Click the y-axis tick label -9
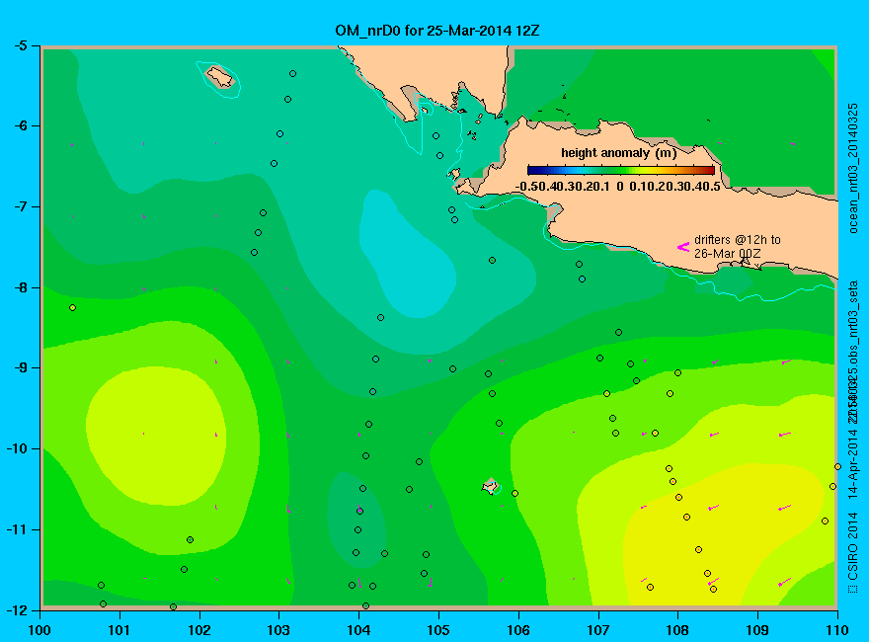The image size is (869, 642). [20, 368]
